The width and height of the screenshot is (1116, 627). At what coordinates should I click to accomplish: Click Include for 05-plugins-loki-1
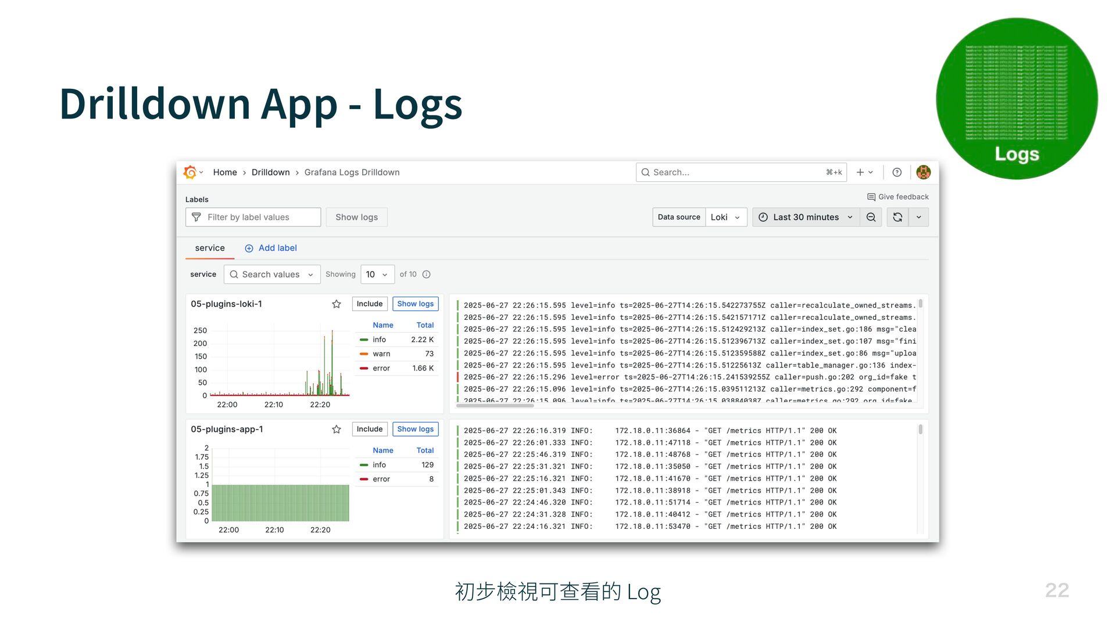370,304
